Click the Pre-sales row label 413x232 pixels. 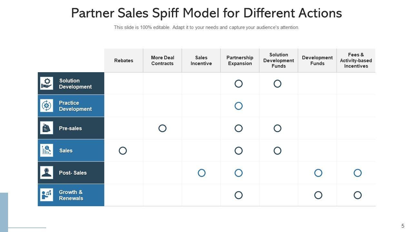pos(70,128)
